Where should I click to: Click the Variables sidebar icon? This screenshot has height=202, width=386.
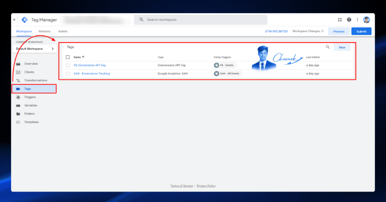(18, 105)
